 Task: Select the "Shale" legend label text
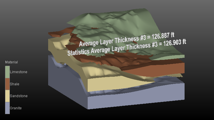(15, 84)
